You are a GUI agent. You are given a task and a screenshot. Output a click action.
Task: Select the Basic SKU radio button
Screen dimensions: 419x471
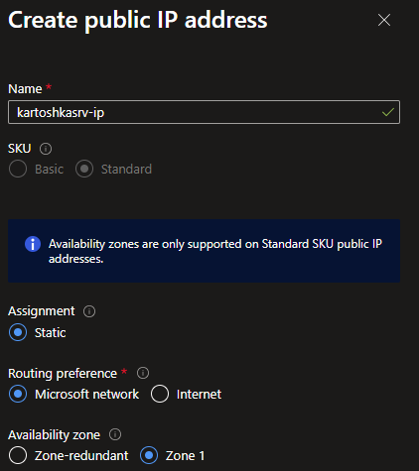click(x=18, y=169)
